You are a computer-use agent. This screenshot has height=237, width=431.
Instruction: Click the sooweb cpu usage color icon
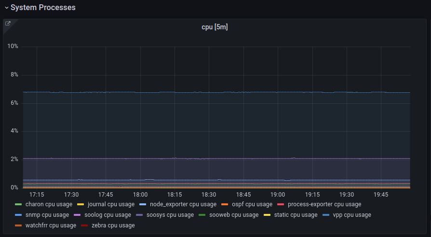(202, 215)
